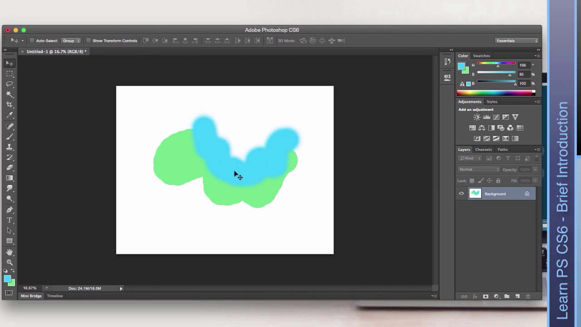This screenshot has width=581, height=327.
Task: Add a Photo Filter adjustment
Action: tap(501, 128)
